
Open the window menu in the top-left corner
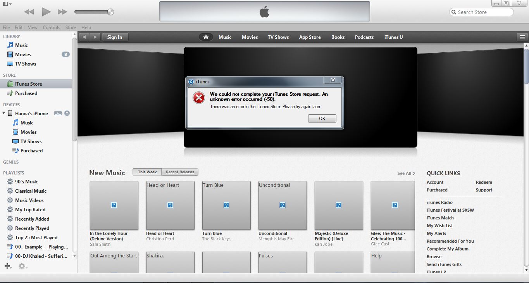point(7,4)
